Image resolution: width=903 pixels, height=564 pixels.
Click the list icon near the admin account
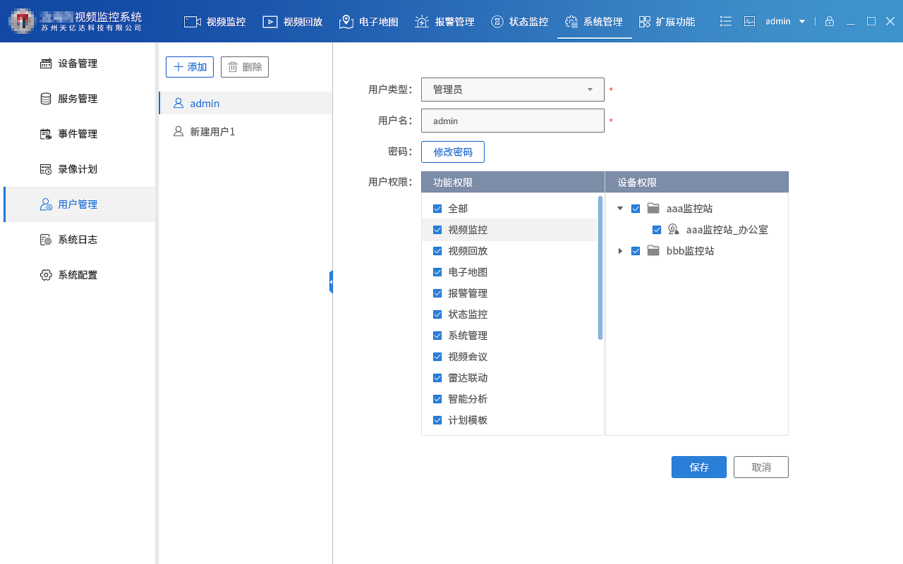pos(725,21)
